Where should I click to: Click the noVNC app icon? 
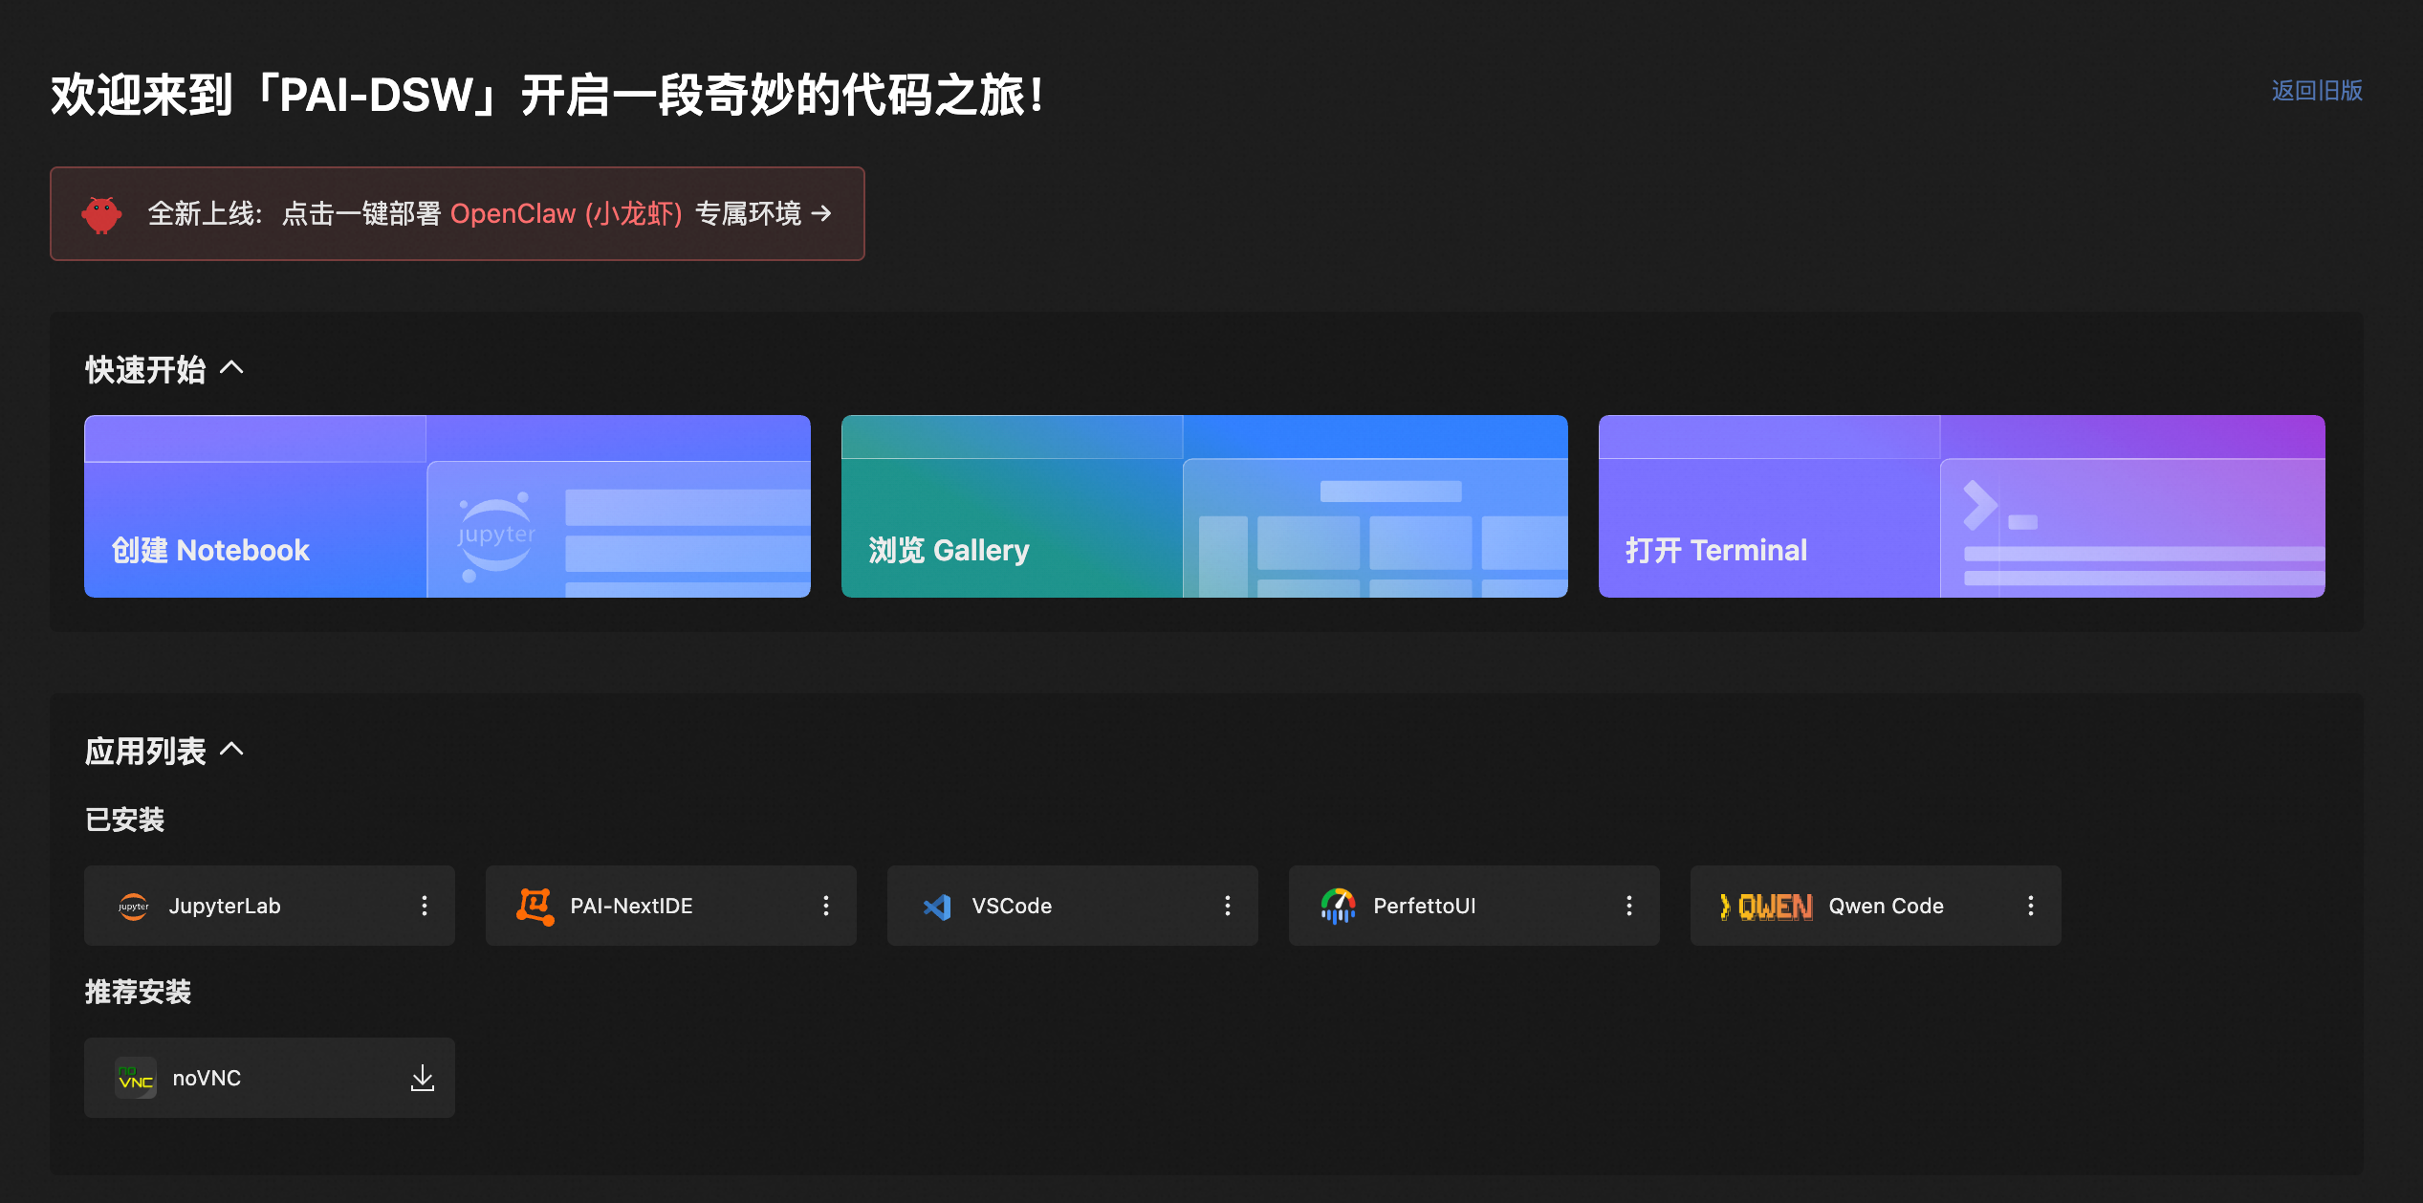(135, 1078)
